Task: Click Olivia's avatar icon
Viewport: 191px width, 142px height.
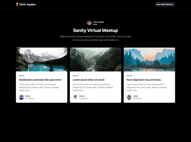Action: coord(21,97)
